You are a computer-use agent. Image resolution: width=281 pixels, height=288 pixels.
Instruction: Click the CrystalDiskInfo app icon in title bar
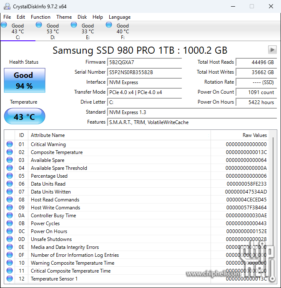(x=7, y=6)
